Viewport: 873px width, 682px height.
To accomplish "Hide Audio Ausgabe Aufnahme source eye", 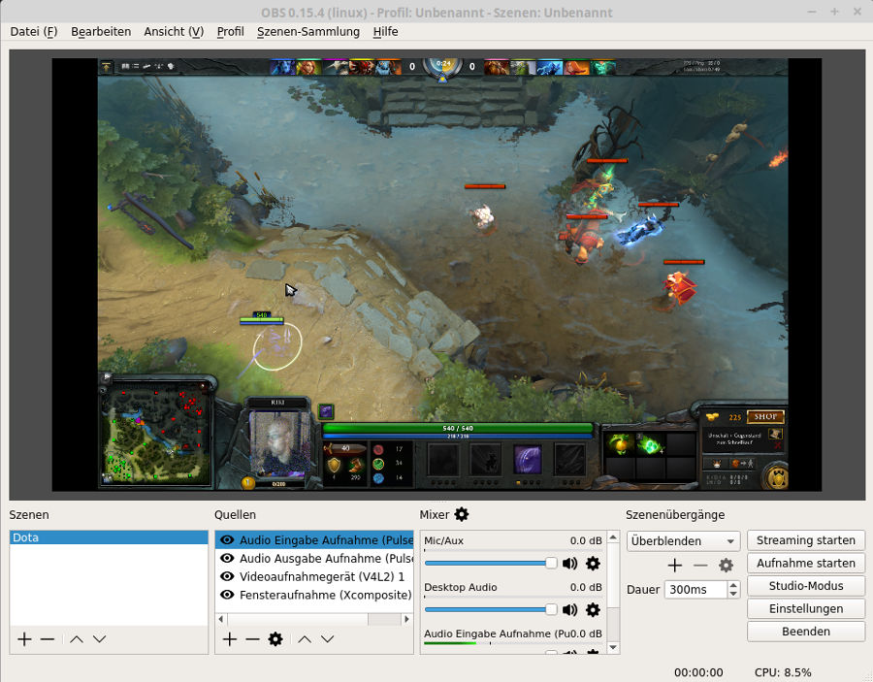I will (x=227, y=558).
